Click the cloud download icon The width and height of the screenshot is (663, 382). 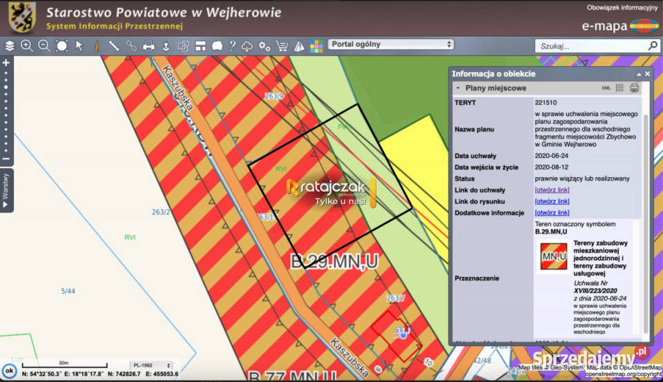247,46
